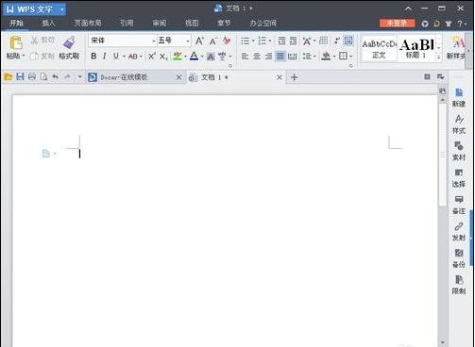Open the 办公空间 ribbon tab

[263, 23]
